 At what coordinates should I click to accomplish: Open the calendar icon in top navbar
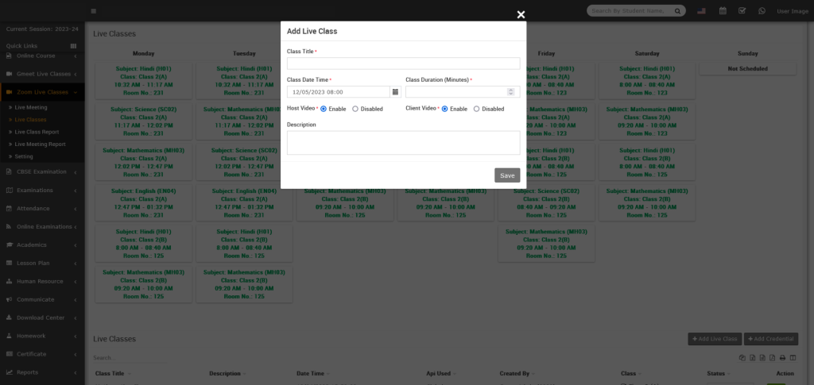pos(723,11)
